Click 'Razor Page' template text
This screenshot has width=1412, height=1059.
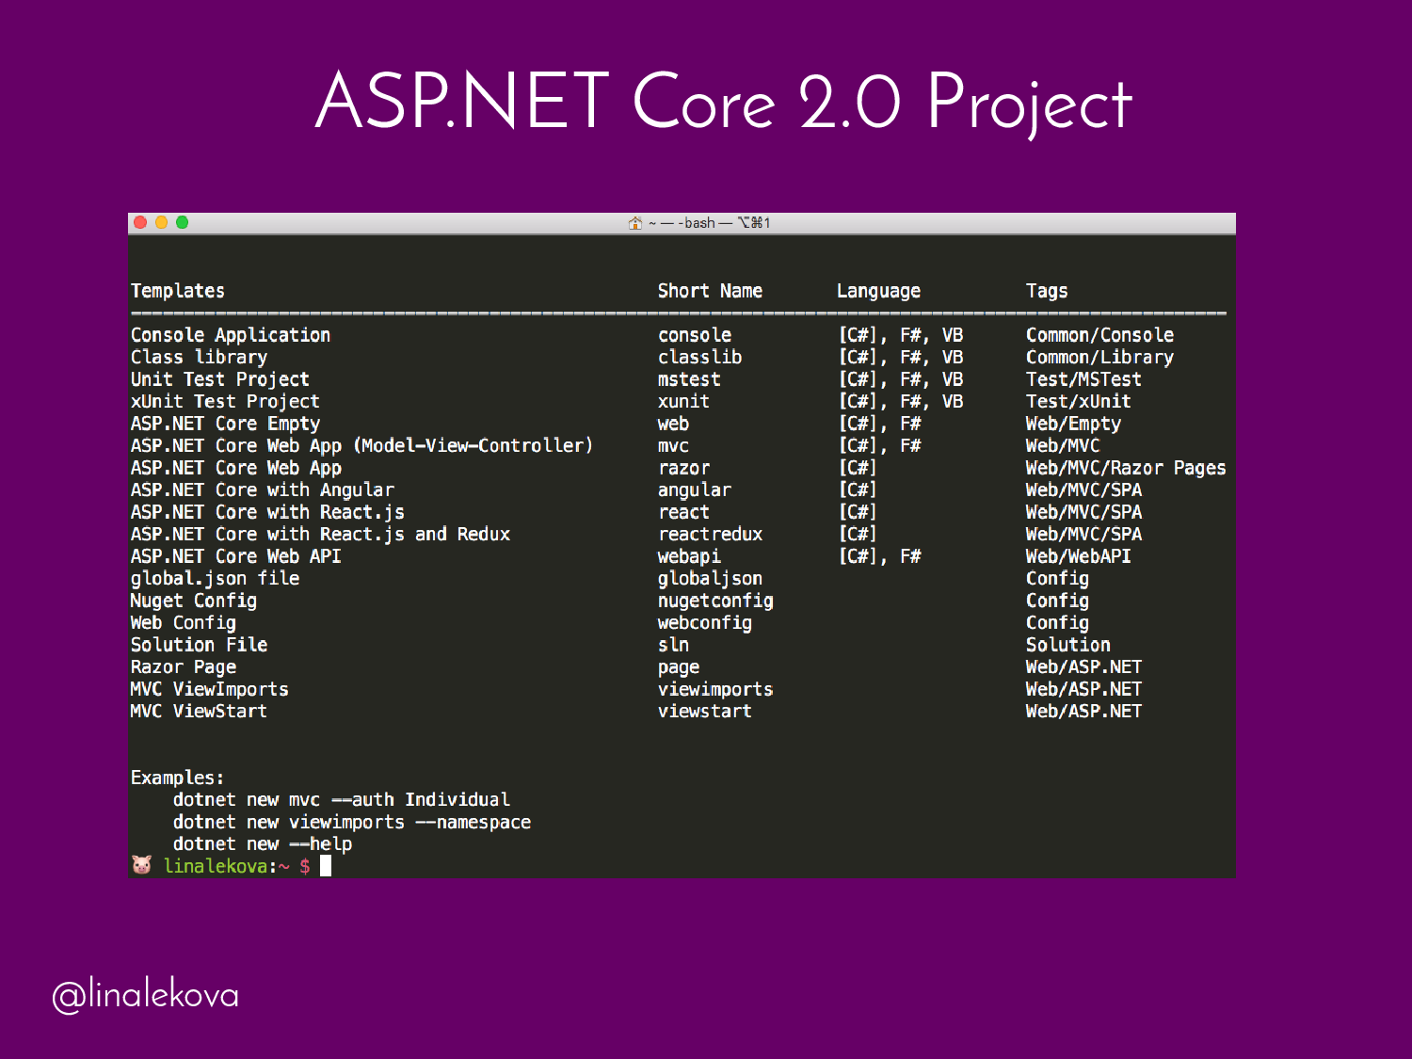coord(183,667)
